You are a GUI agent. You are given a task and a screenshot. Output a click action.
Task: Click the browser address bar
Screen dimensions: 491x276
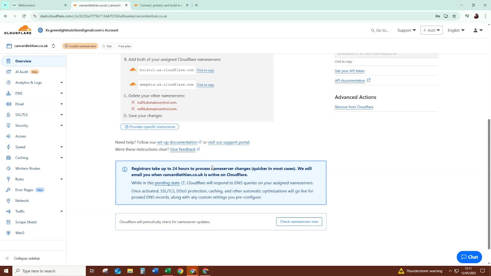tap(233, 16)
